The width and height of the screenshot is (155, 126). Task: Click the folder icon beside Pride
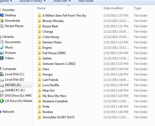click(x=39, y=106)
